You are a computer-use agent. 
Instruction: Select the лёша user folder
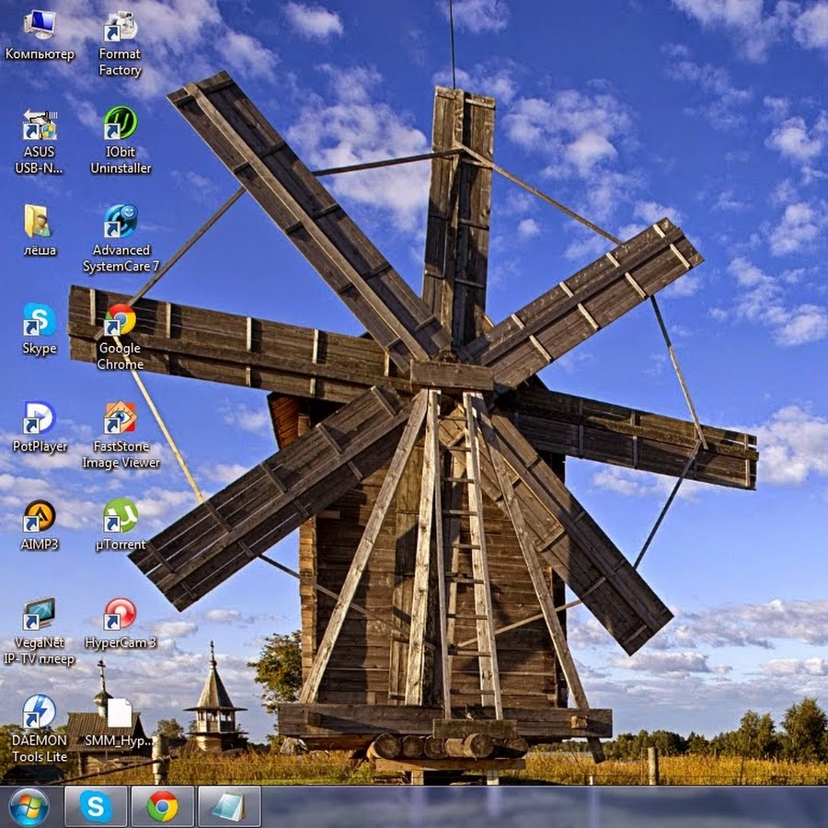click(39, 222)
